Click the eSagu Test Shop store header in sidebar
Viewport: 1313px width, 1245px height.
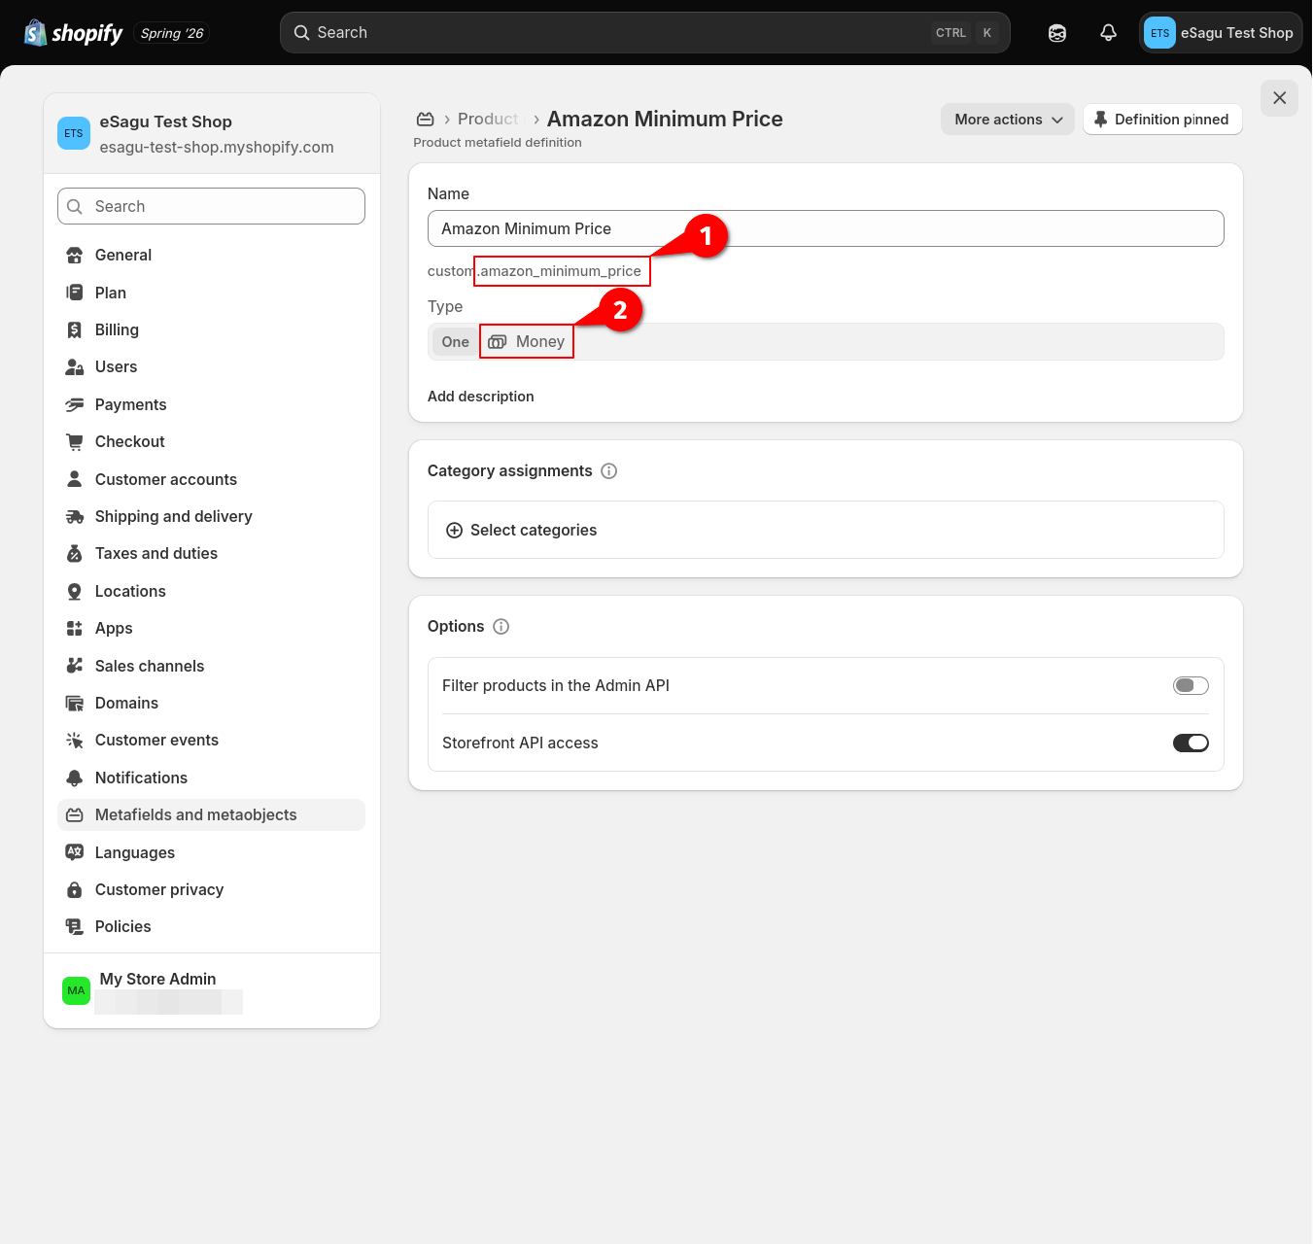click(212, 134)
